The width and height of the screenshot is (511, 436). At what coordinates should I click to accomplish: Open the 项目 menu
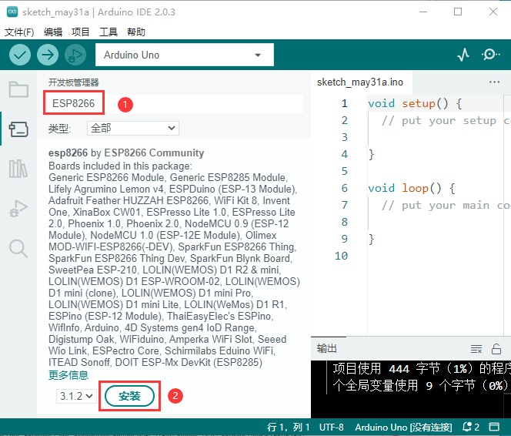tap(81, 32)
